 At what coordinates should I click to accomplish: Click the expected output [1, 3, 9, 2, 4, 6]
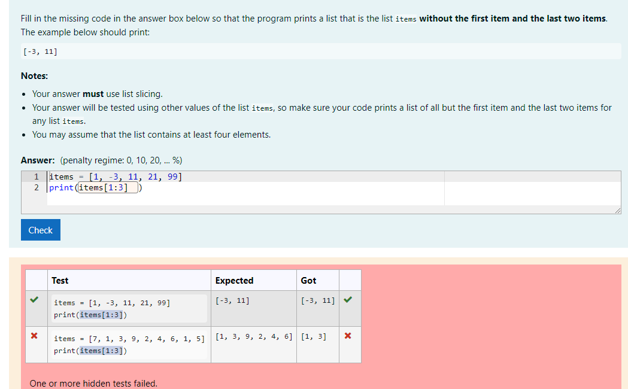253,336
